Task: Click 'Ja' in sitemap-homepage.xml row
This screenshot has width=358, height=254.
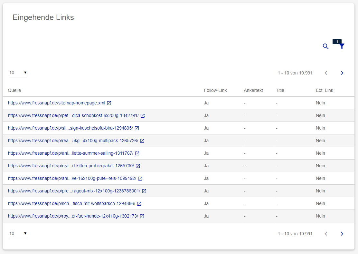Action: [206, 103]
